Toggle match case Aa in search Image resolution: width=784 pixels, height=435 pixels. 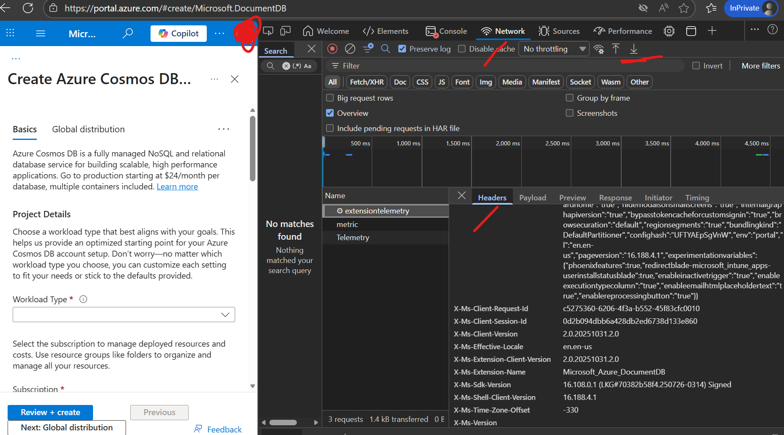pos(307,66)
